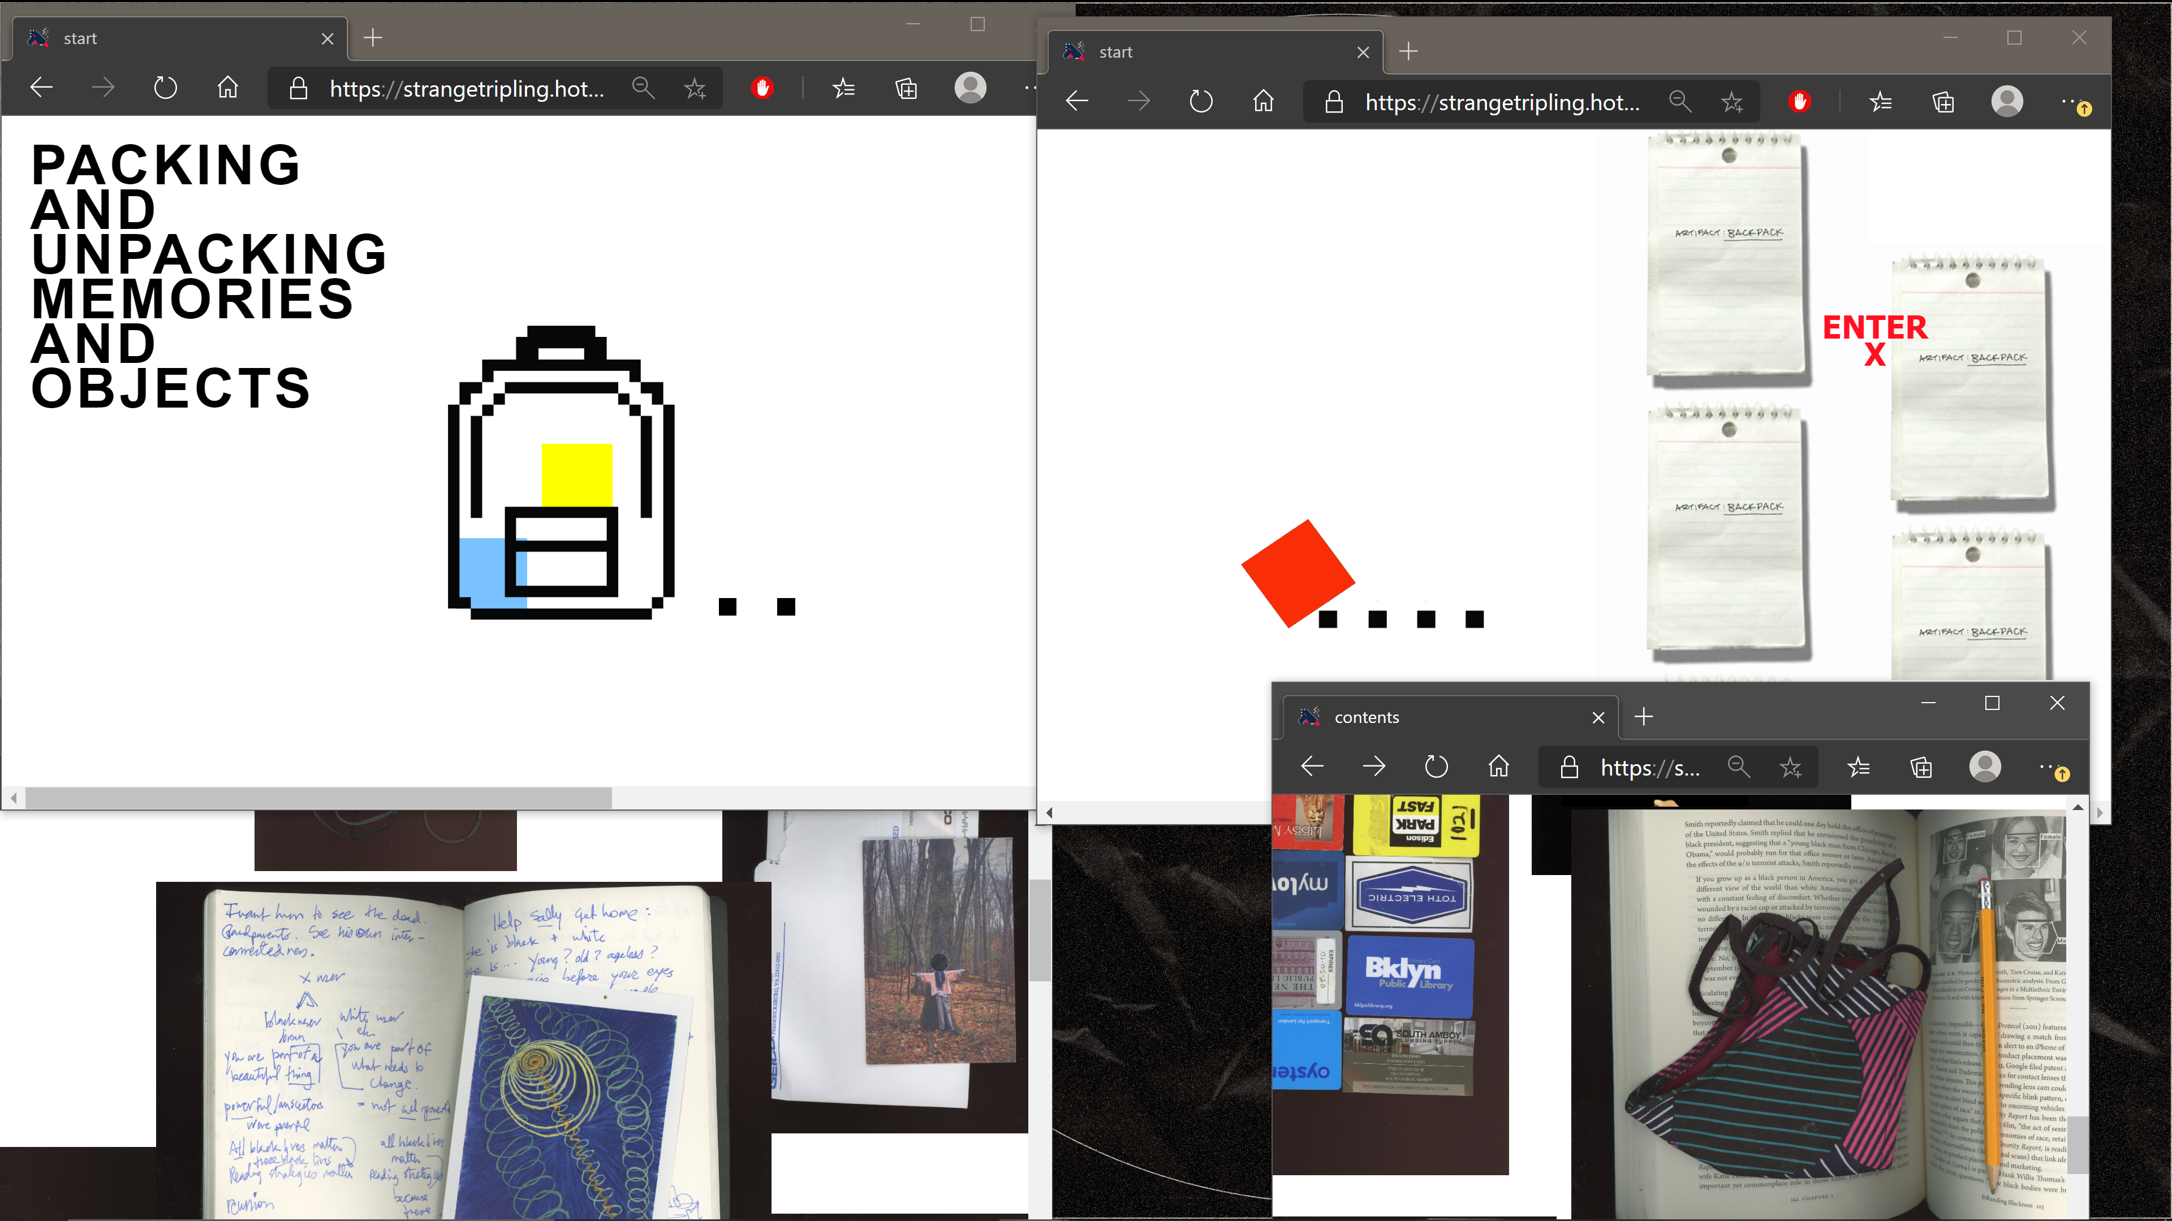
Task: Close the start tab in right window
Action: point(1363,52)
